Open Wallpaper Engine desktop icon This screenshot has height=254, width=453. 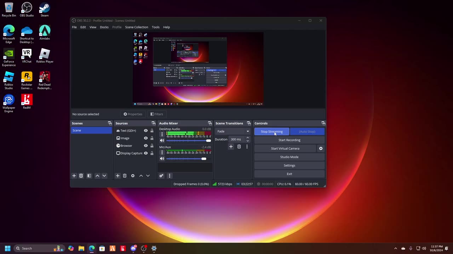pos(9,104)
